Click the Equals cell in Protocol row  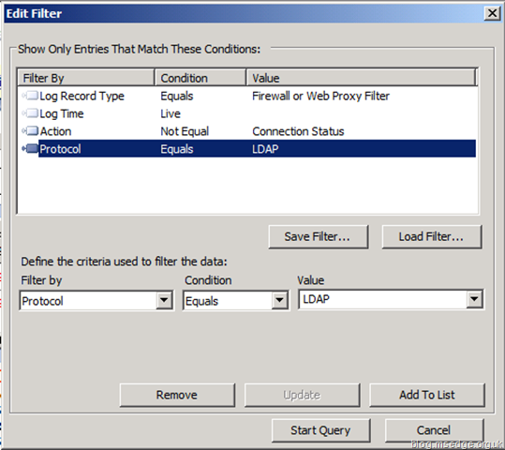(177, 149)
